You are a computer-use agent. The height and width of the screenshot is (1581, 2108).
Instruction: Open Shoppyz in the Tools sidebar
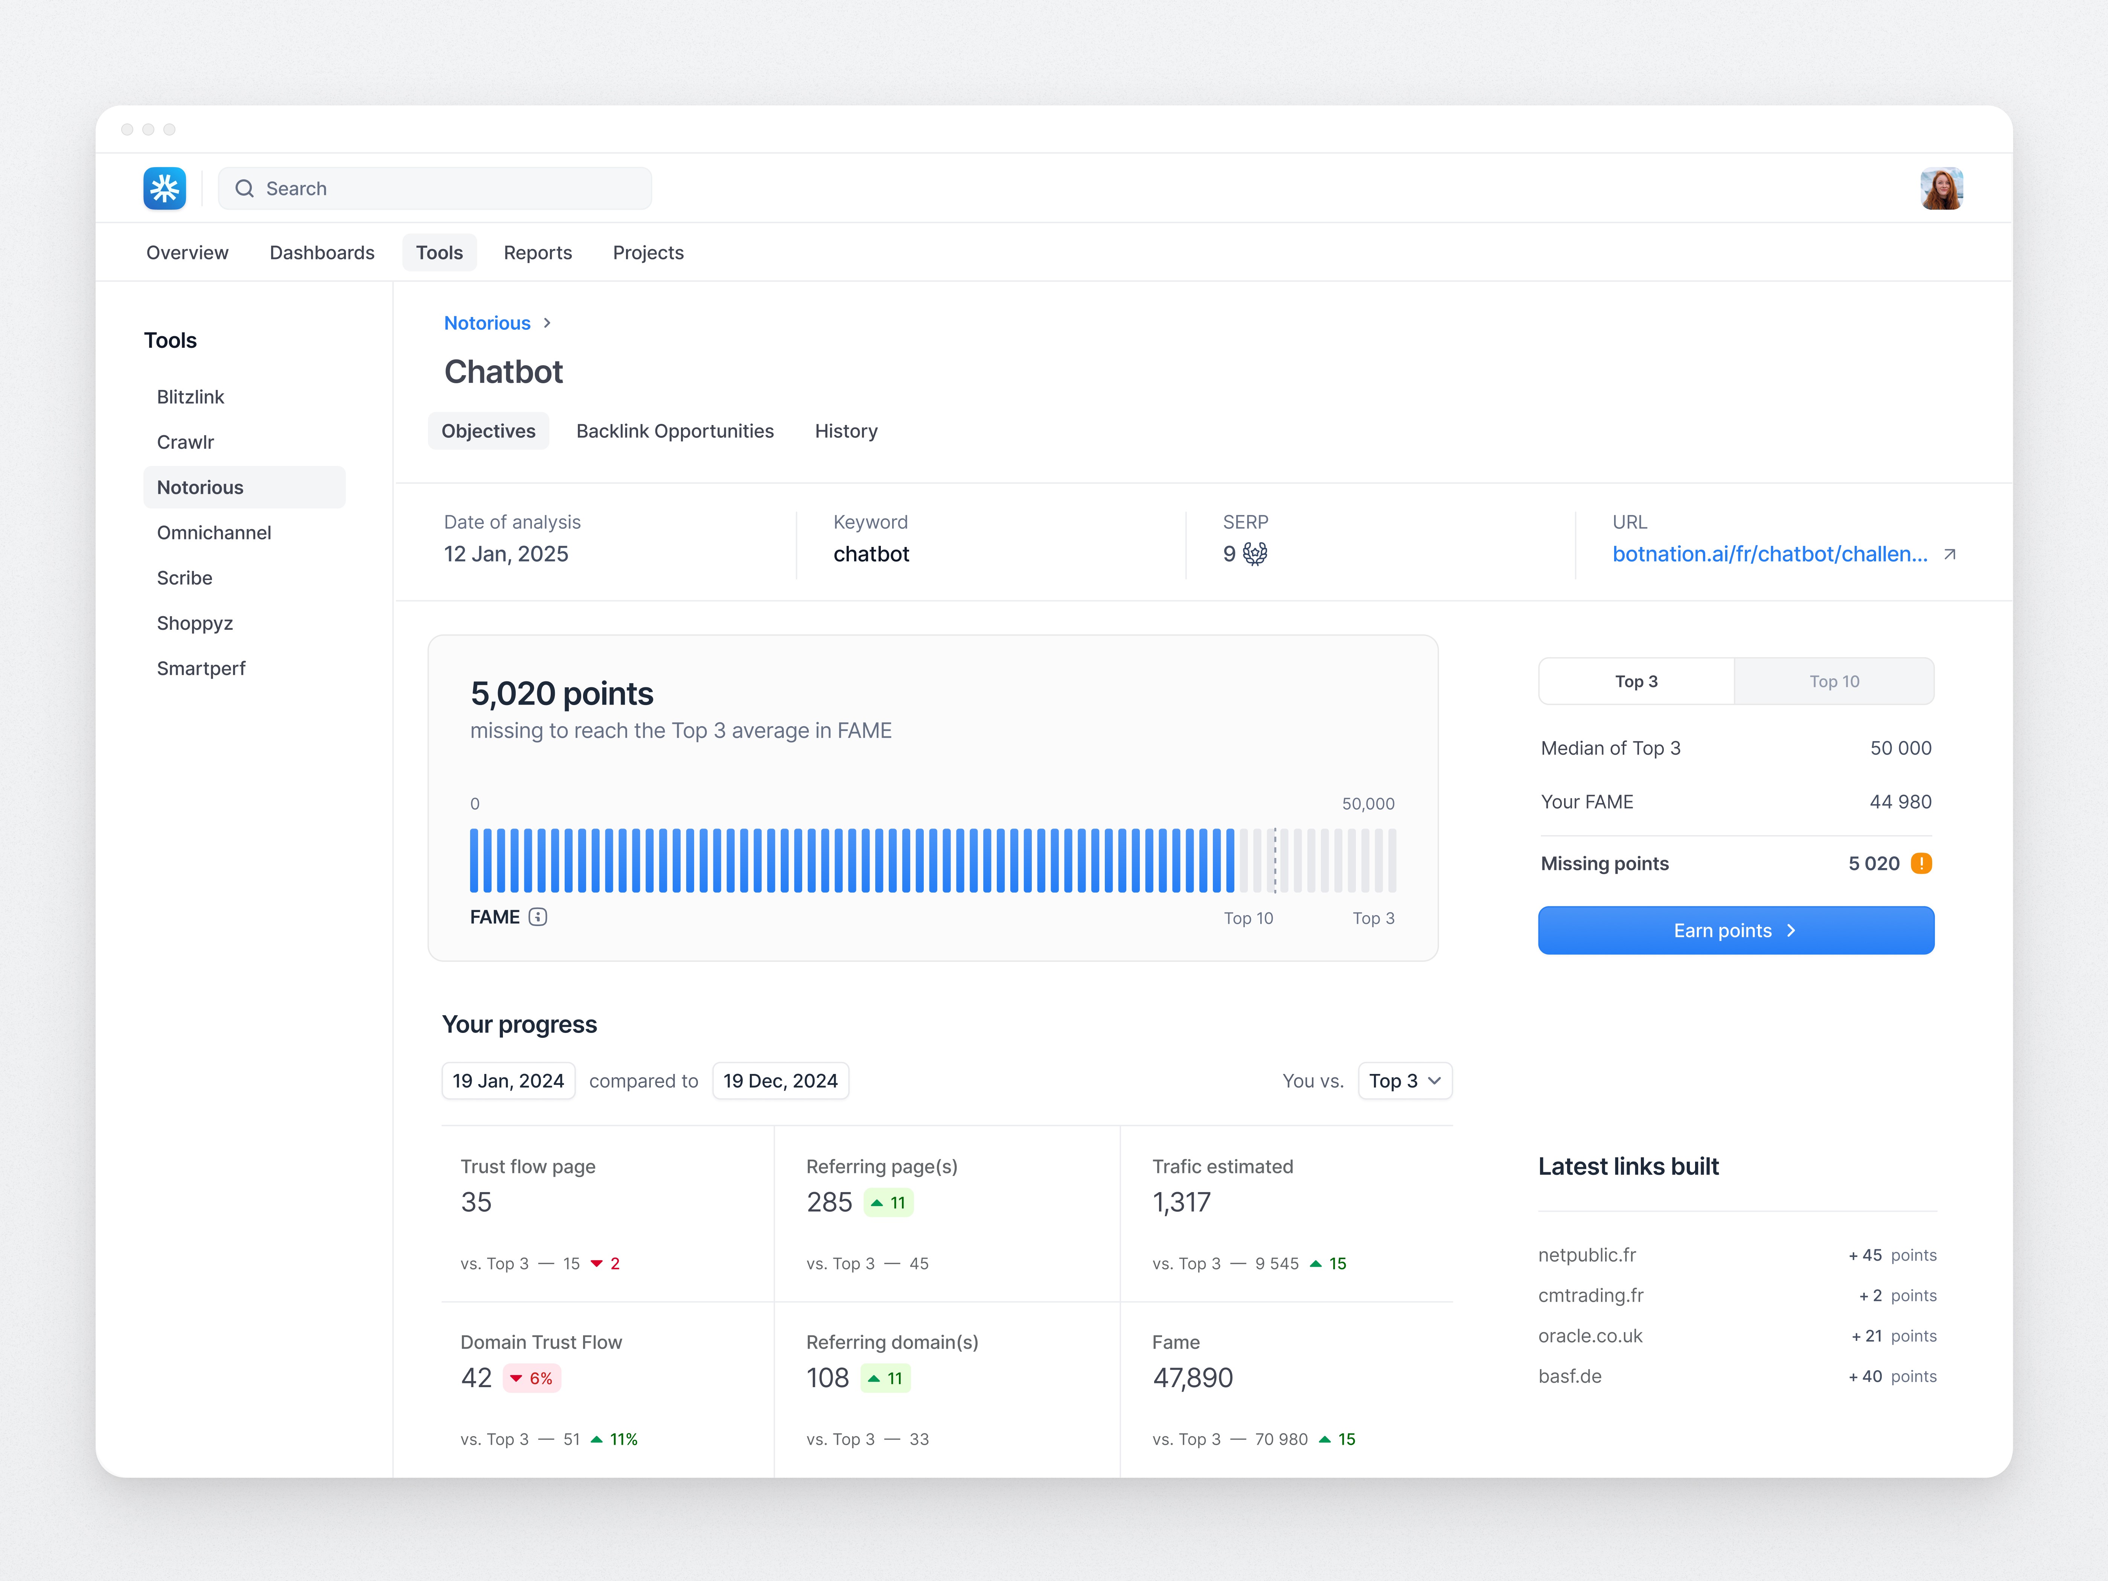pyautogui.click(x=195, y=623)
